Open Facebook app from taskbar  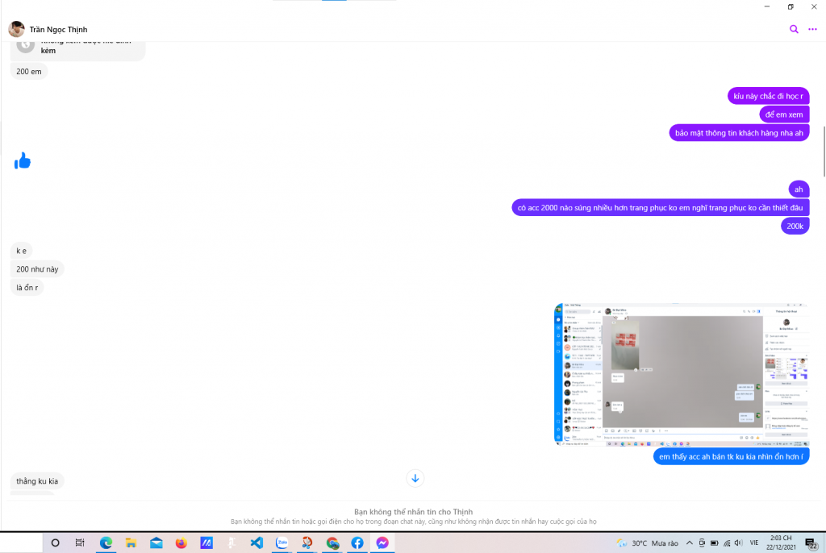357,543
